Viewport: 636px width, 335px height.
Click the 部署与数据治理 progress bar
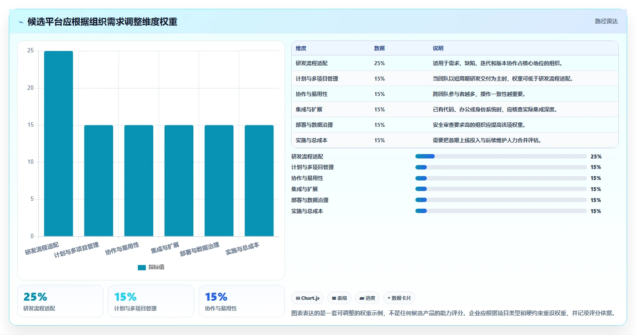click(x=501, y=200)
